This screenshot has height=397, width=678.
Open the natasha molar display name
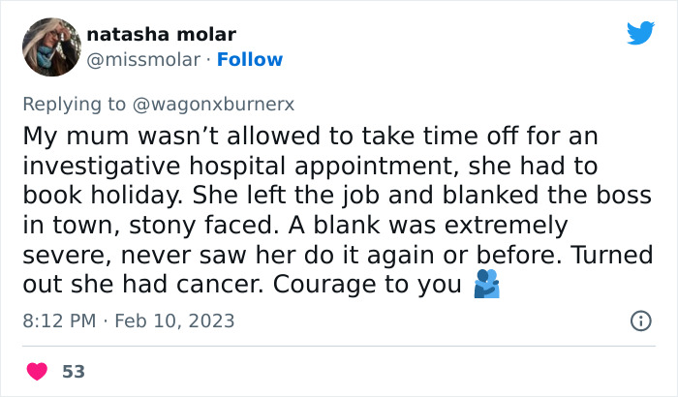point(161,35)
